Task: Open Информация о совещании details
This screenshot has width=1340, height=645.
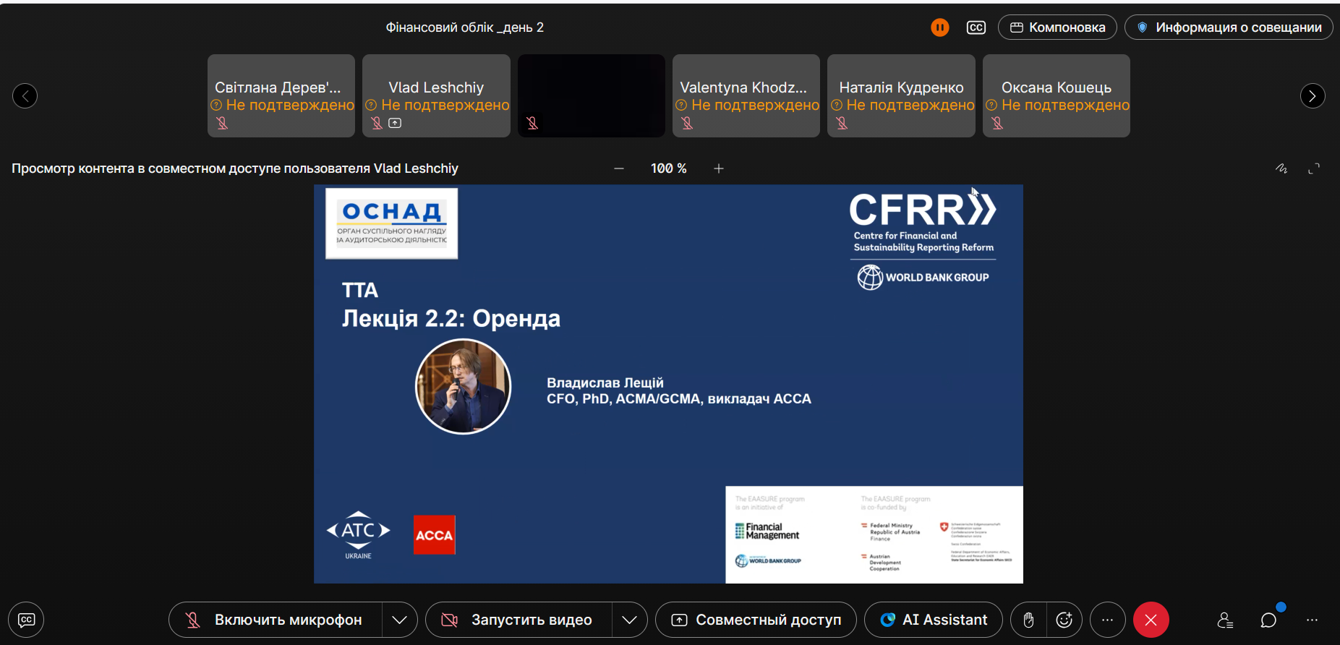Action: click(1229, 27)
